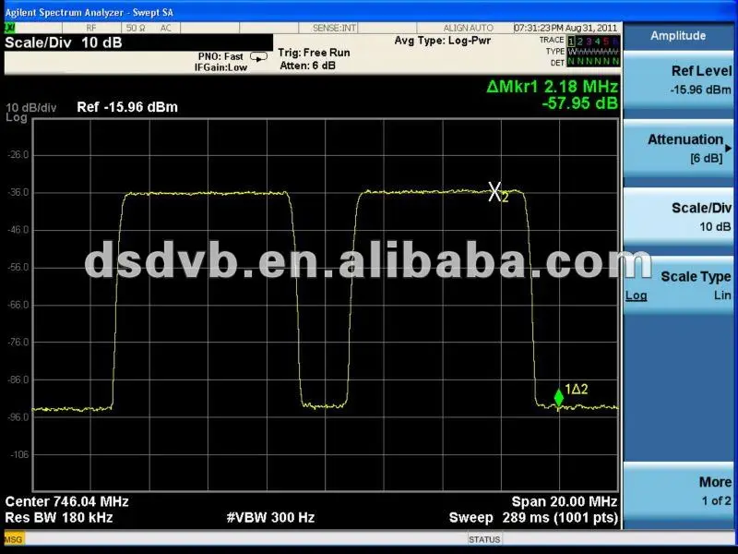738x554 pixels.
Task: Click the PNO Fast sweep mode icon
Action: point(259,56)
